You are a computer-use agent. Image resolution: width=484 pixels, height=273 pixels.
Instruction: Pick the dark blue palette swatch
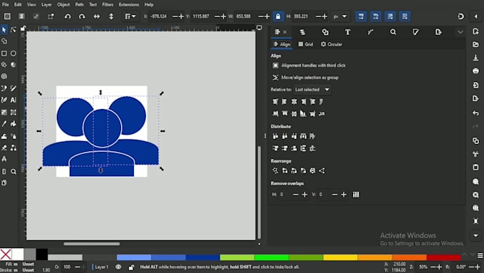point(202,257)
